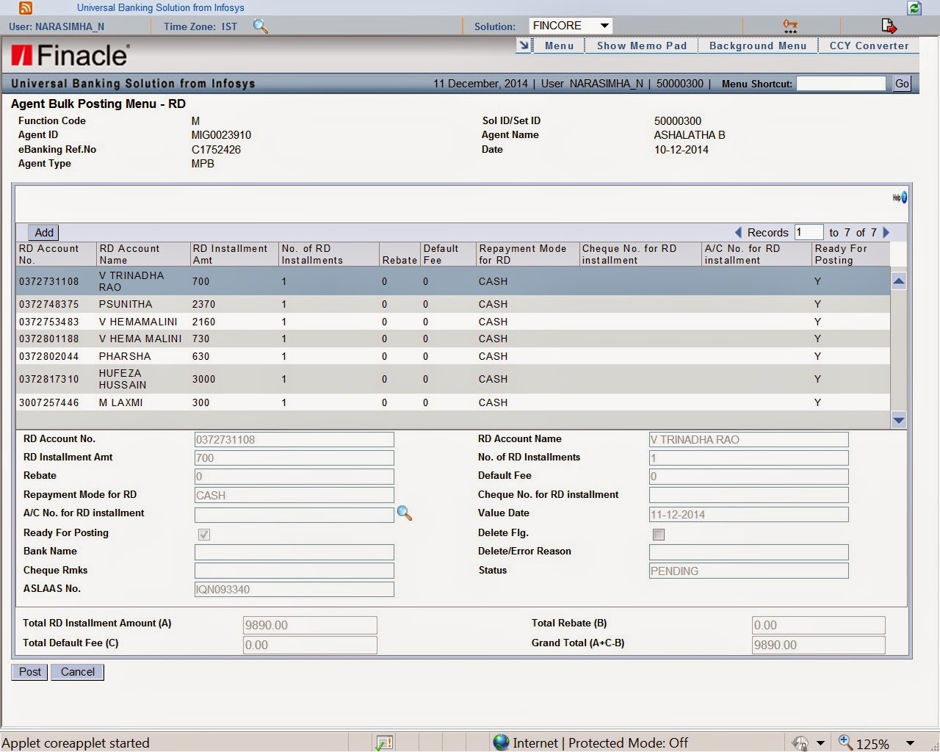Click the Internet globe zone icon
The height and width of the screenshot is (752, 940).
pyautogui.click(x=501, y=742)
